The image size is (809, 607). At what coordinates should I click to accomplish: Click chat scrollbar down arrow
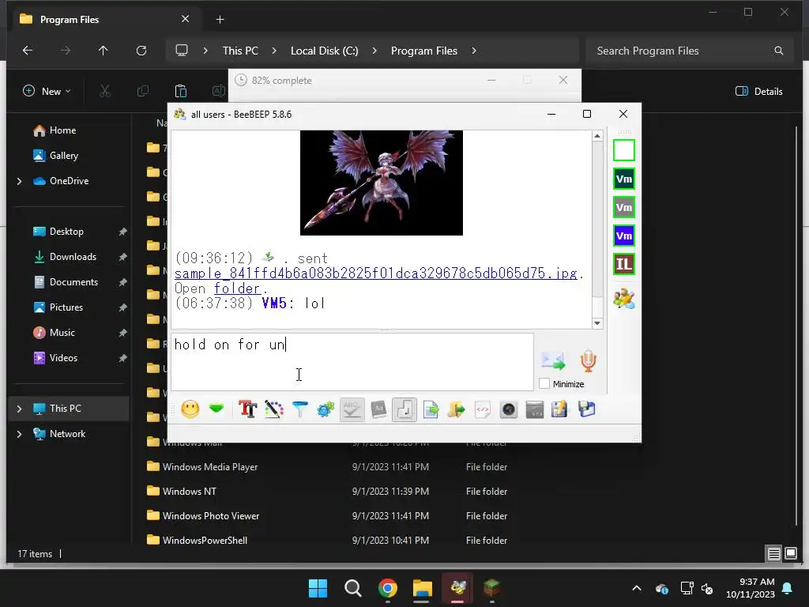pyautogui.click(x=597, y=323)
